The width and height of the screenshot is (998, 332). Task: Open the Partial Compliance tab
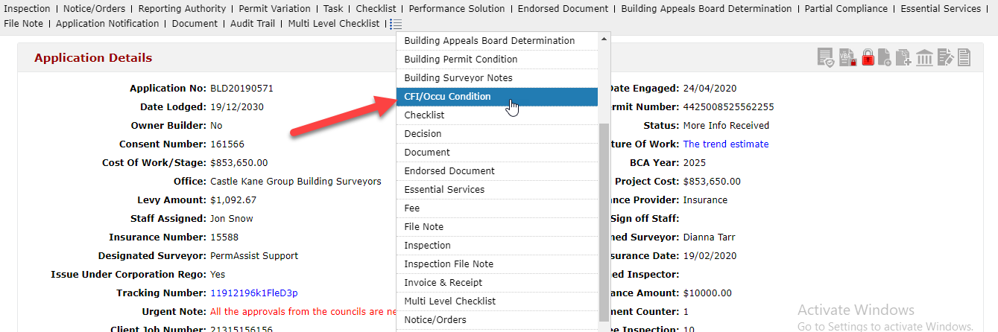click(846, 8)
